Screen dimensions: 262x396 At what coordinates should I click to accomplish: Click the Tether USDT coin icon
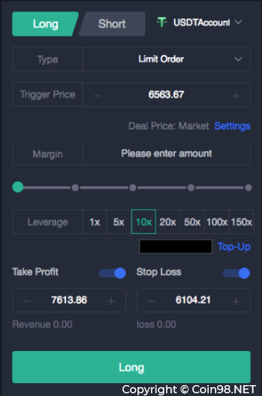(162, 22)
